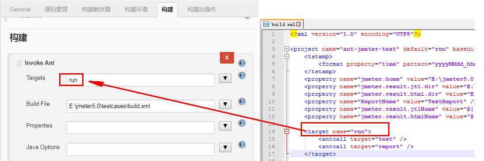Open help for Targets field

click(x=242, y=75)
